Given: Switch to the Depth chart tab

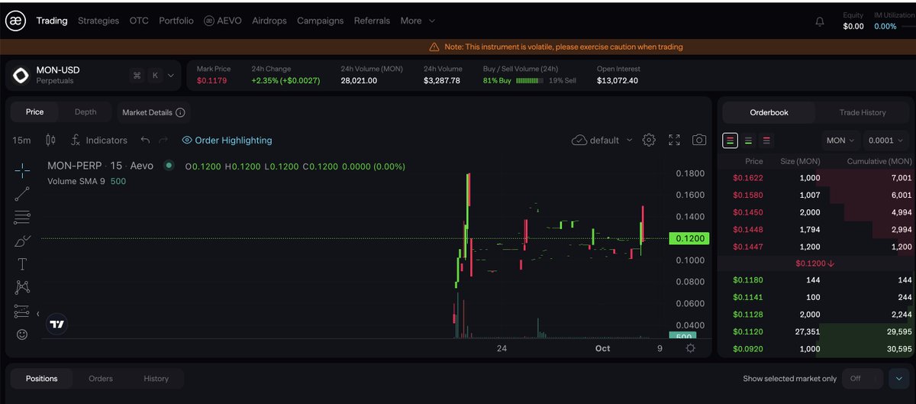Looking at the screenshot, I should point(85,112).
